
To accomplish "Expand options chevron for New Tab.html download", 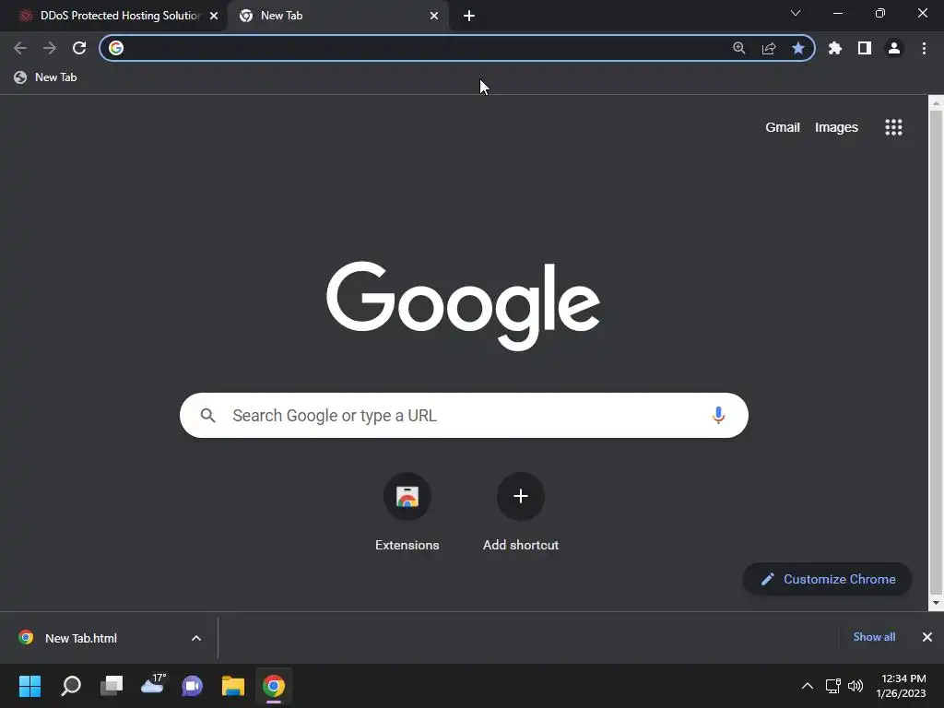I will [196, 638].
